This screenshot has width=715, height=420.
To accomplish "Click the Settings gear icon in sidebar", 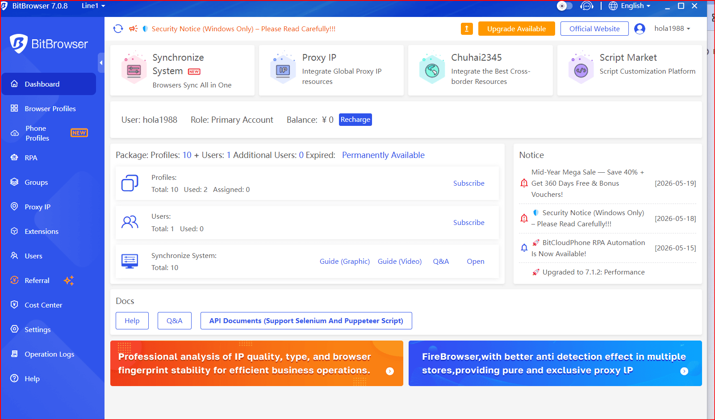I will (14, 329).
